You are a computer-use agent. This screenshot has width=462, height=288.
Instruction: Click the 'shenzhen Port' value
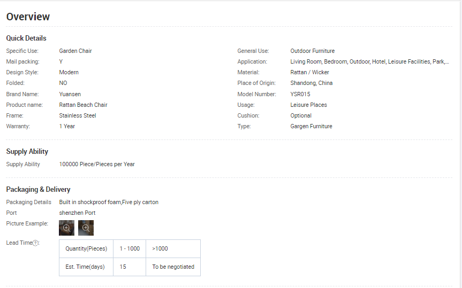[77, 213]
